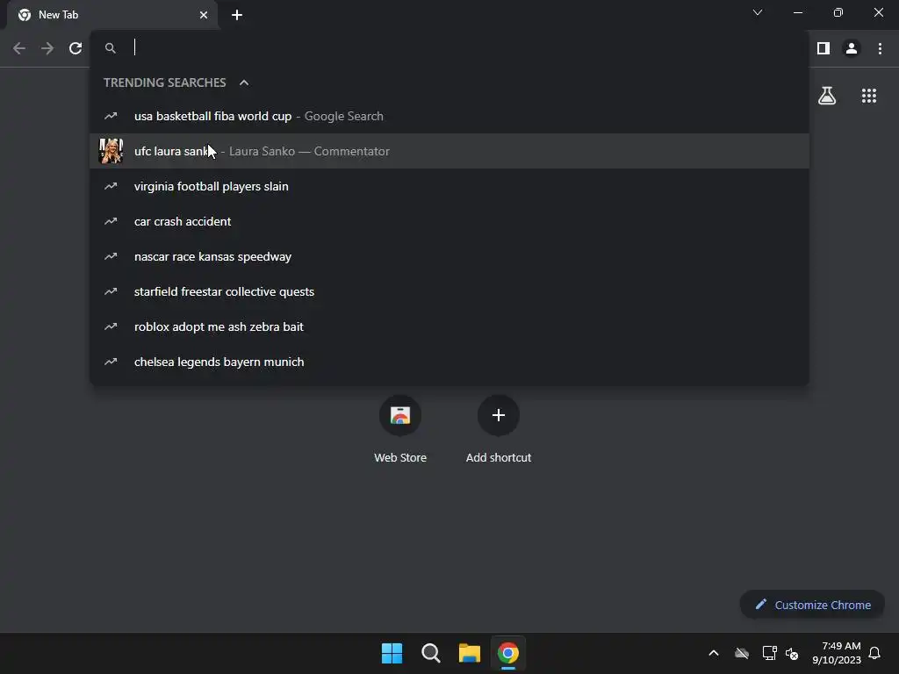Open the tab search dropdown arrow
Screen dimensions: 899x674
[x=758, y=12]
